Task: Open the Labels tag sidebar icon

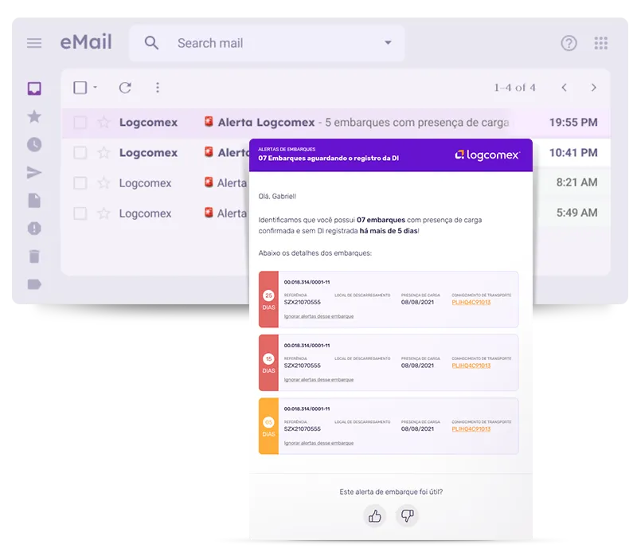Action: tap(34, 284)
